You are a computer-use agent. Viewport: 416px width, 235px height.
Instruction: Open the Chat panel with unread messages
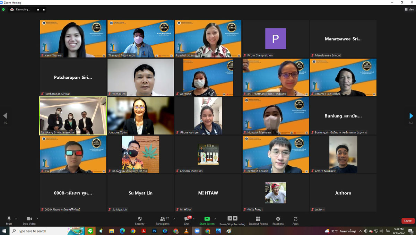tap(187, 220)
